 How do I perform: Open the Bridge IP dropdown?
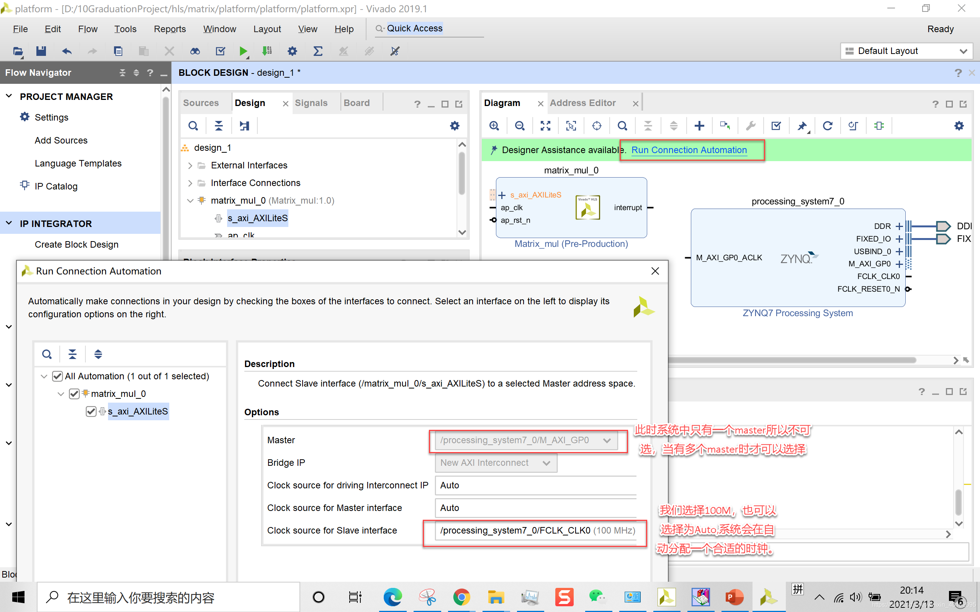(496, 463)
